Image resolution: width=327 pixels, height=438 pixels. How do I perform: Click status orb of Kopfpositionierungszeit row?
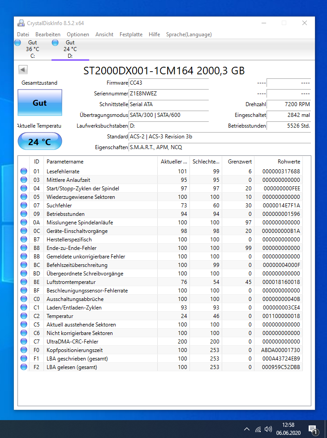(24, 350)
